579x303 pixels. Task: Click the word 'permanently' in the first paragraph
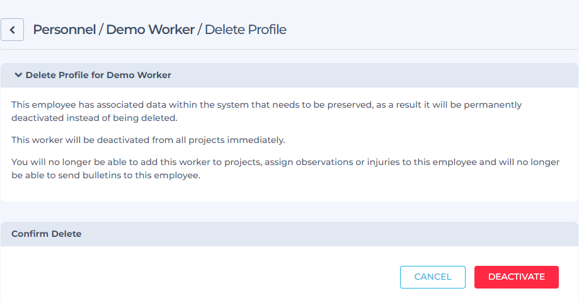[493, 105]
